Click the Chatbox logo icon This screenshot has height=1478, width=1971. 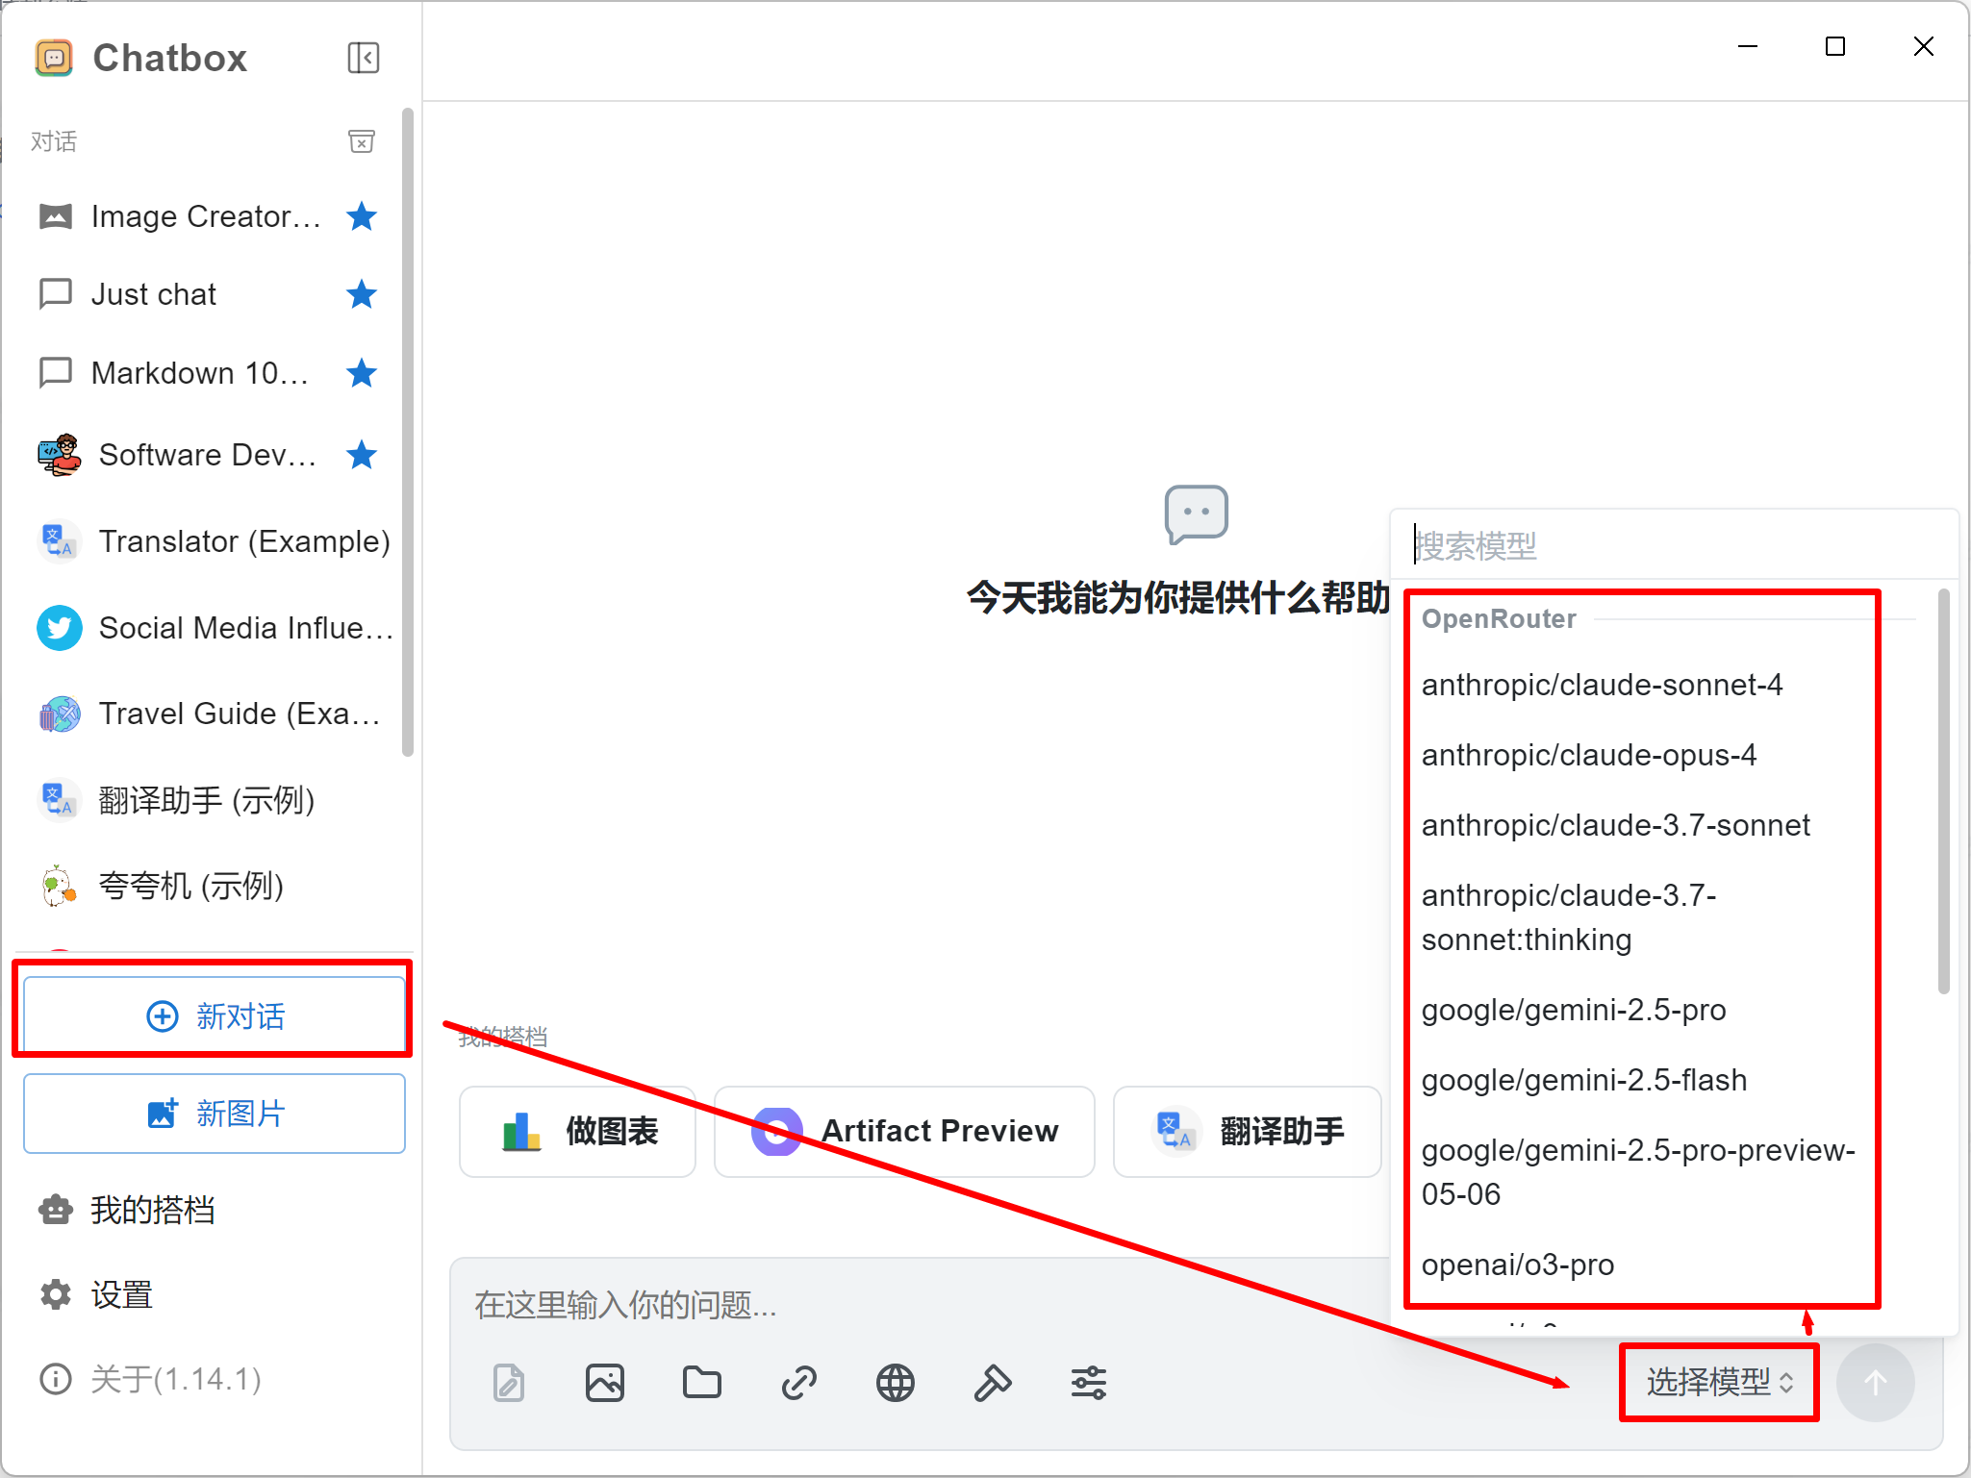[x=54, y=58]
